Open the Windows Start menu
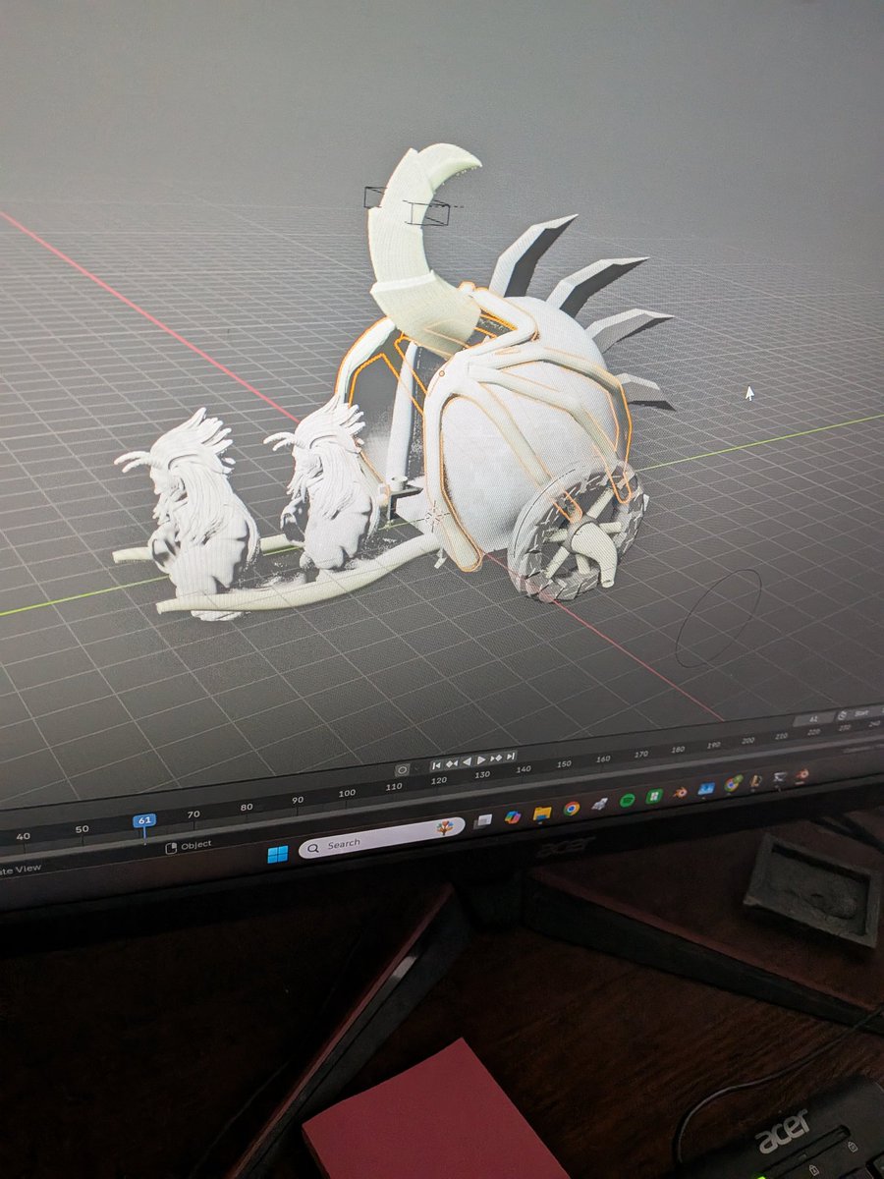Image resolution: width=884 pixels, height=1179 pixels. coord(278,854)
